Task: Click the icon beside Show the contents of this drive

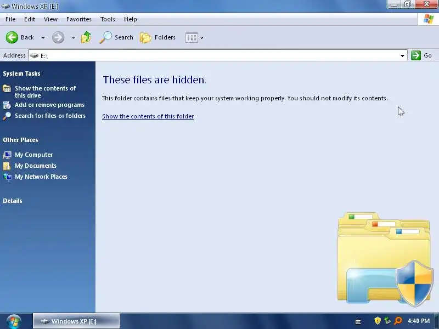Action: [x=7, y=89]
